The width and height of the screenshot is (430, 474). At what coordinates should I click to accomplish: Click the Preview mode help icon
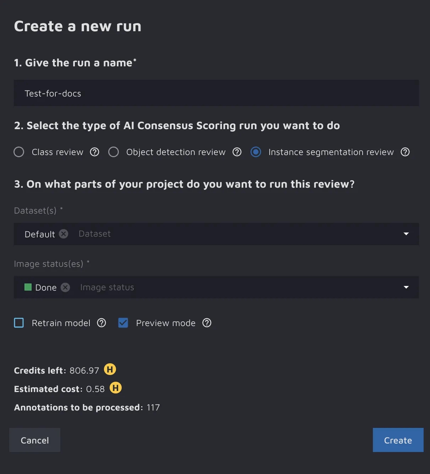(x=207, y=323)
